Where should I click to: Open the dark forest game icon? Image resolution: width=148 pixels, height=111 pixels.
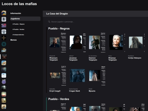(x=4, y=88)
